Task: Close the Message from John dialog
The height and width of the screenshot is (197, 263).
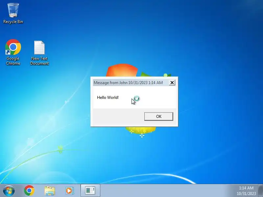Action: 172,83
